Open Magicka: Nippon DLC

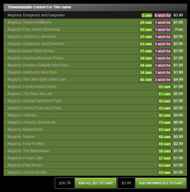pyautogui.click(x=95, y=137)
